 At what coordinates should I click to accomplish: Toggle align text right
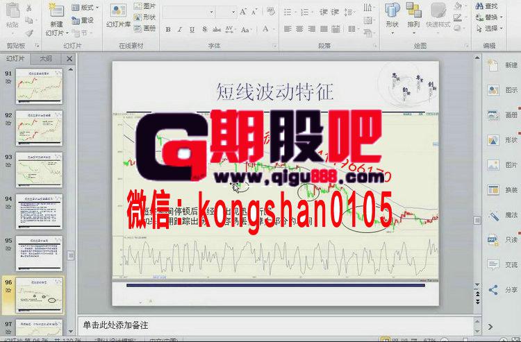point(312,29)
